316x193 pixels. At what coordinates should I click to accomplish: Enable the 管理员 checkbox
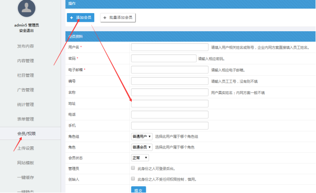coord(133,169)
